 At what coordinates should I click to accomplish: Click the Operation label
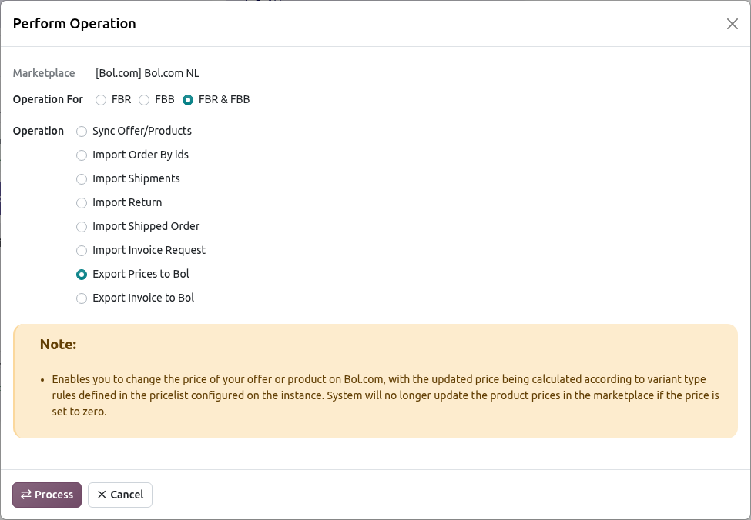pos(39,131)
